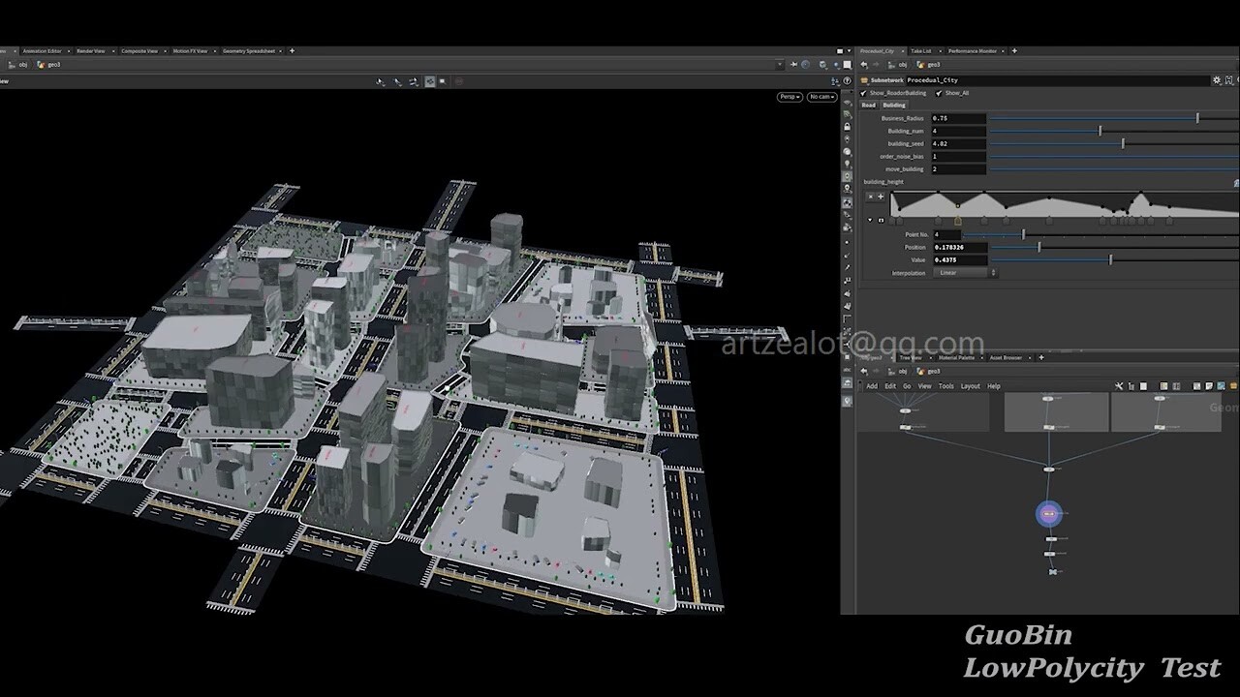
Task: Switch to the Road parameter tab
Action: coord(869,105)
